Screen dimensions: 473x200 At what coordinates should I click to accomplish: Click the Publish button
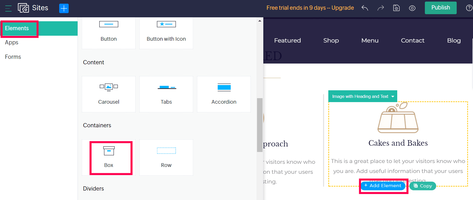441,8
